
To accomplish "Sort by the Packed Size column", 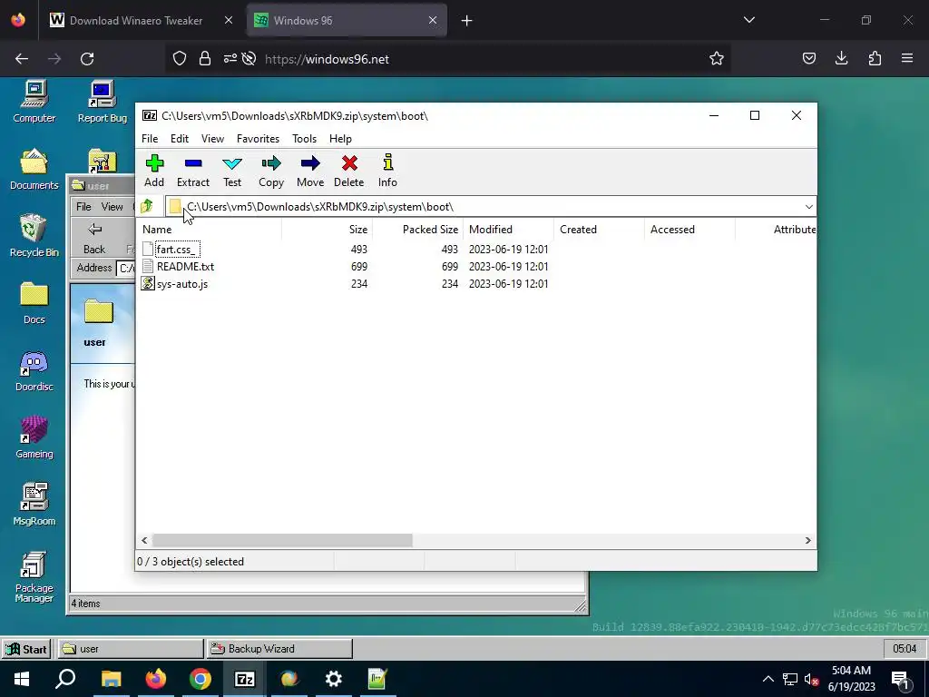I will [417, 230].
